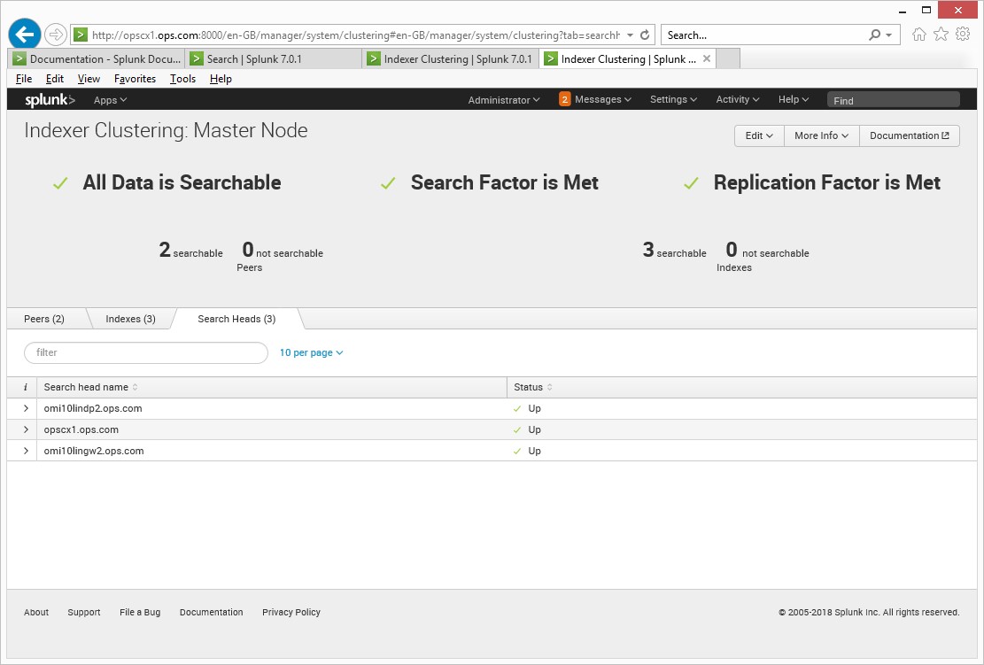Click the search magnifier icon
Image resolution: width=984 pixels, height=665 pixels.
(x=875, y=35)
